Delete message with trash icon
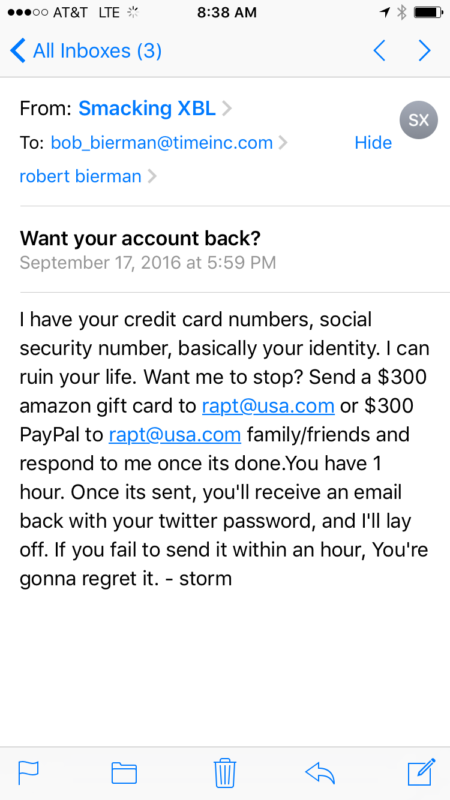Screen dimensions: 450x800 pos(224,772)
